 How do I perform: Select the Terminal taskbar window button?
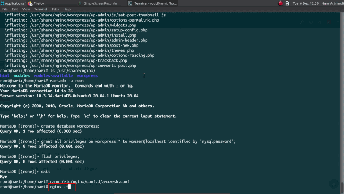(153, 3)
